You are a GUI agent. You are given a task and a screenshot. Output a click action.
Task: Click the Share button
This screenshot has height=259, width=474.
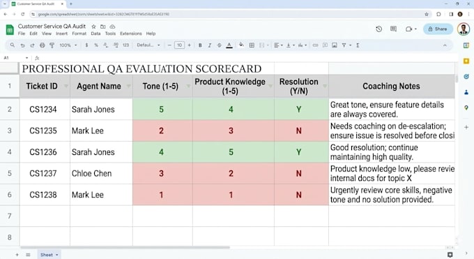[438, 29]
